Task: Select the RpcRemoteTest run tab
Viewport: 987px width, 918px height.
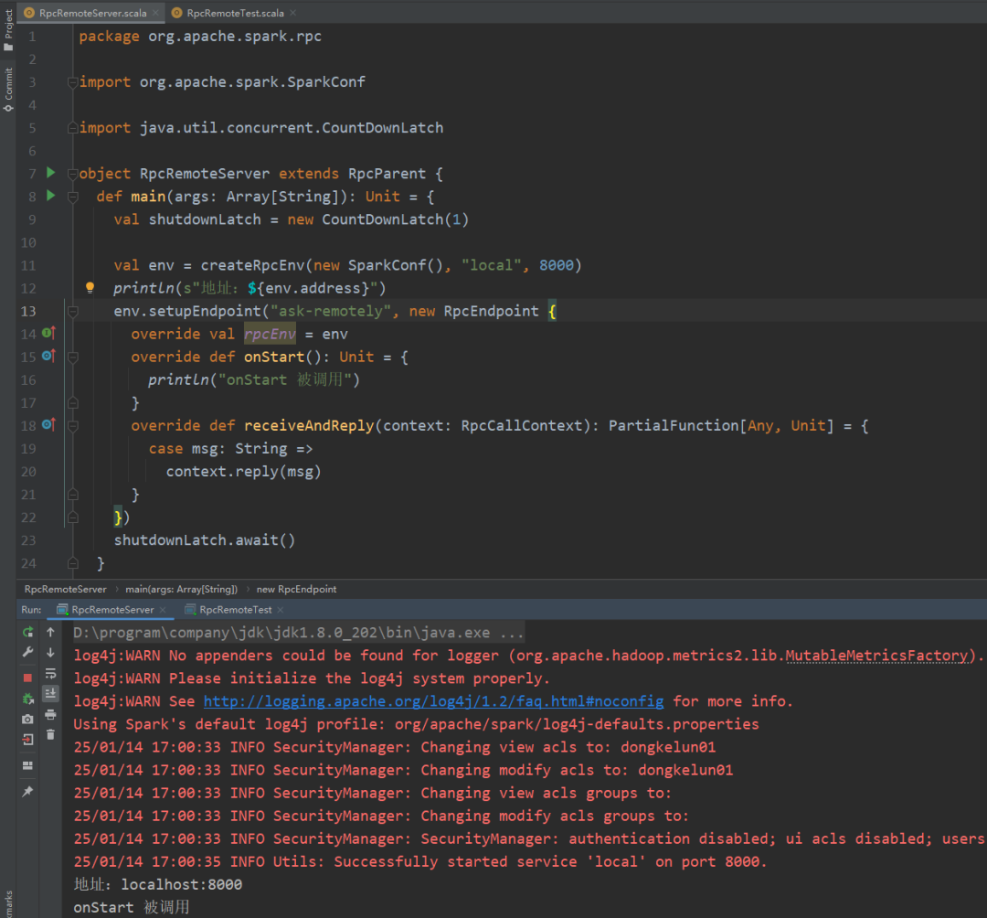Action: pos(235,610)
